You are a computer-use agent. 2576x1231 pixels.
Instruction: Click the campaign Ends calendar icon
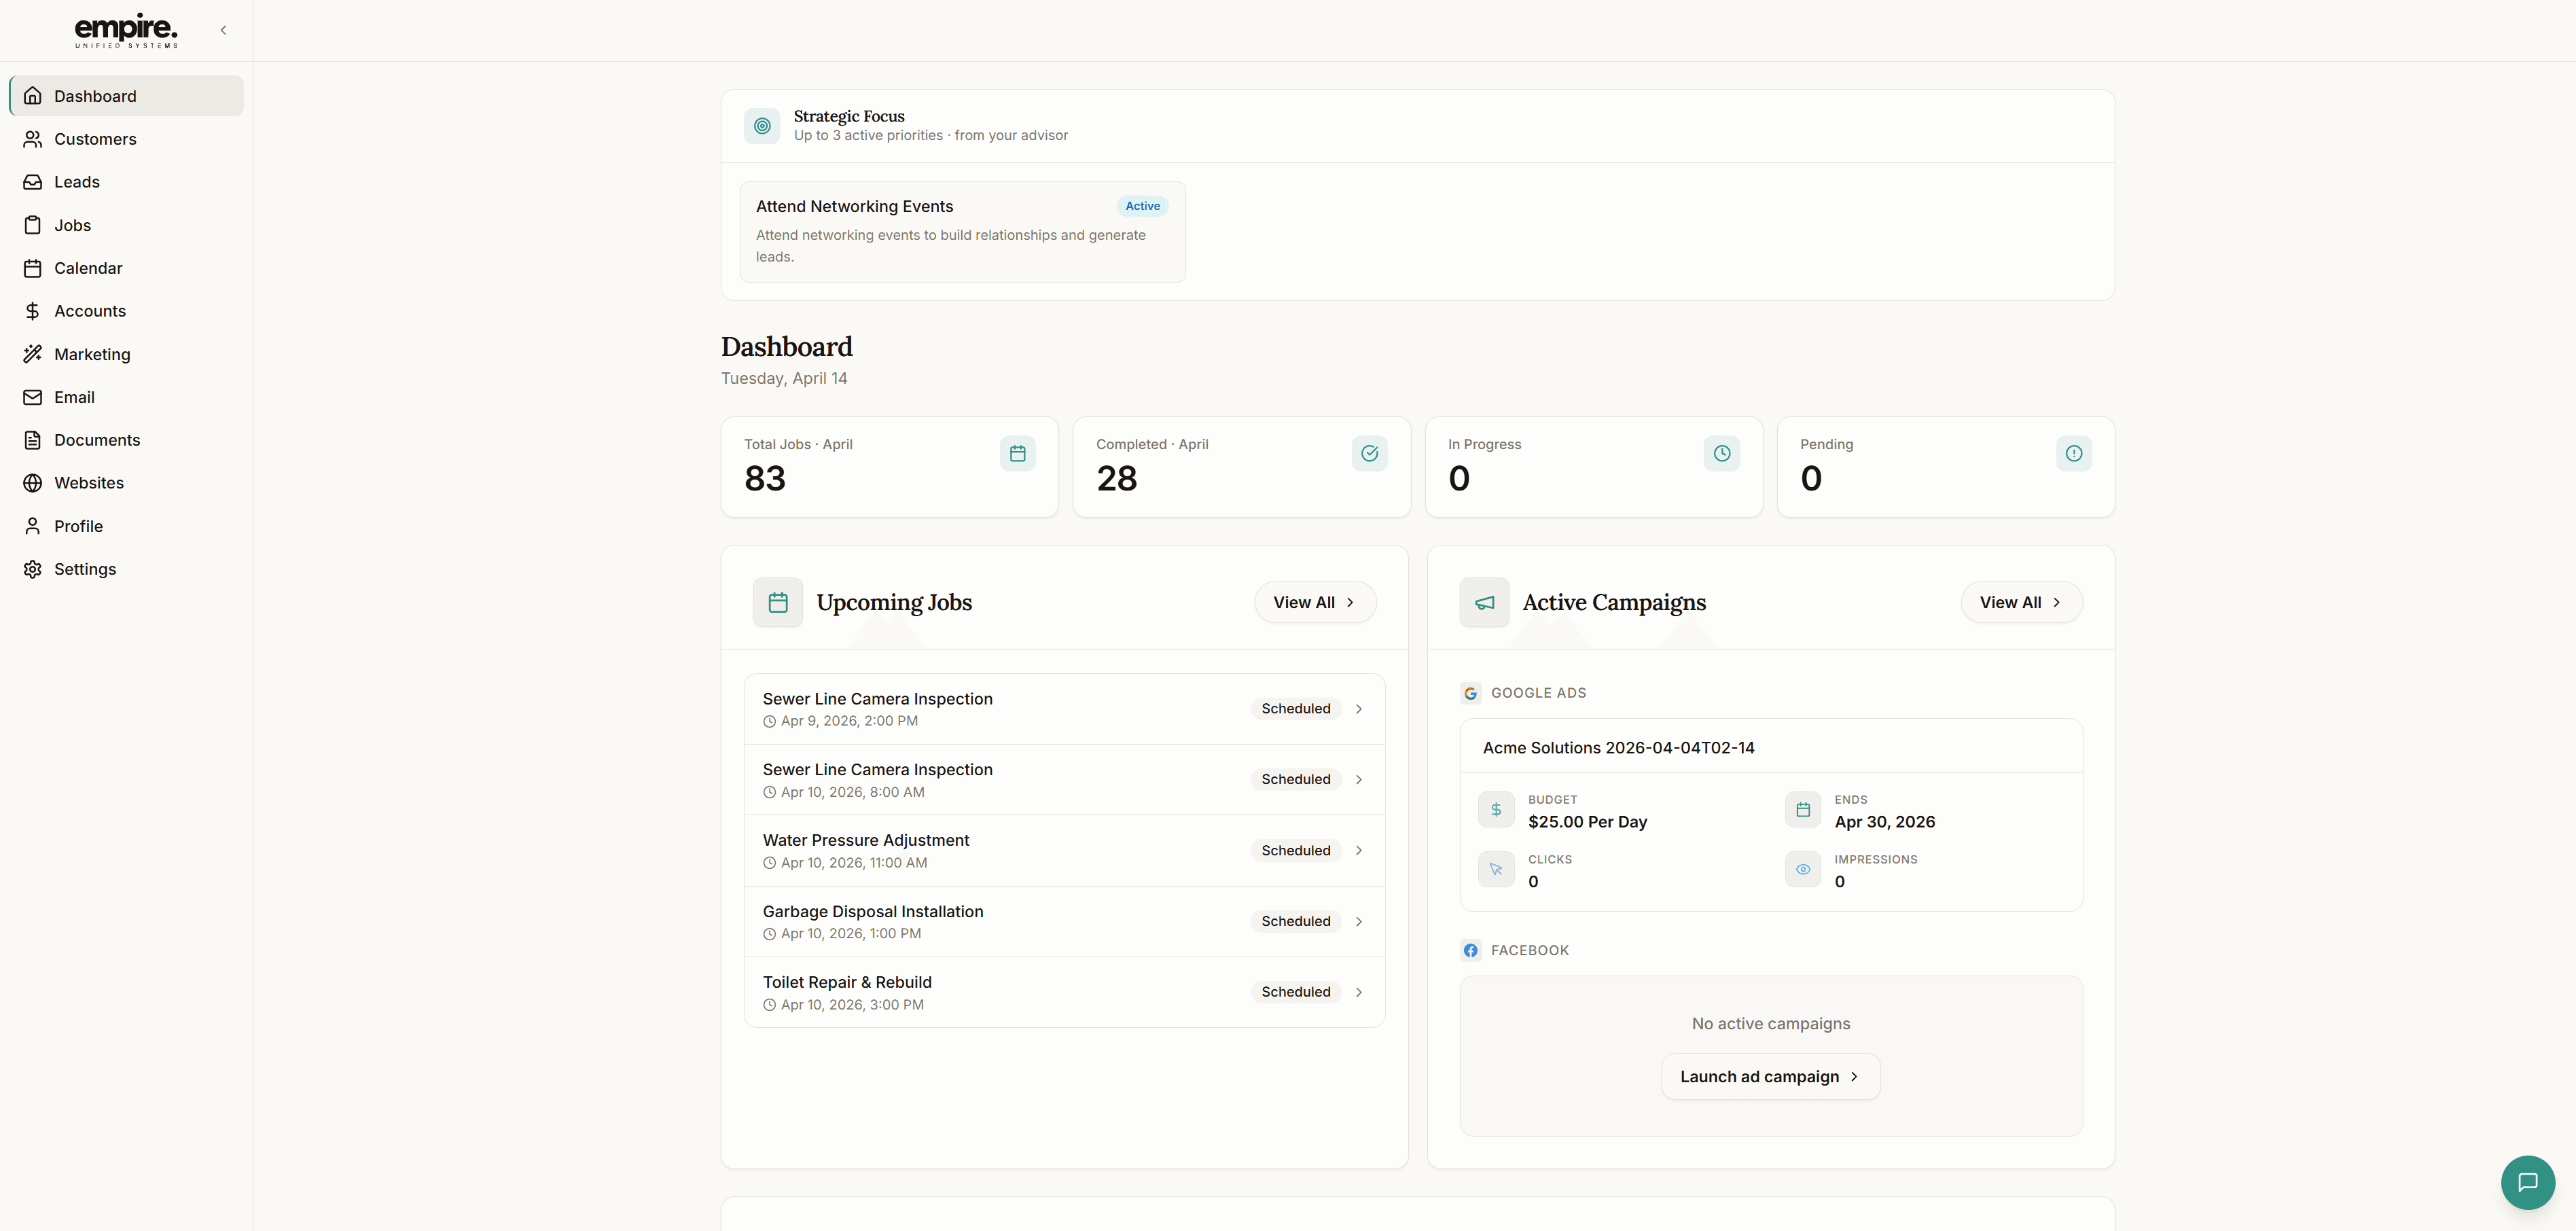(1803, 810)
